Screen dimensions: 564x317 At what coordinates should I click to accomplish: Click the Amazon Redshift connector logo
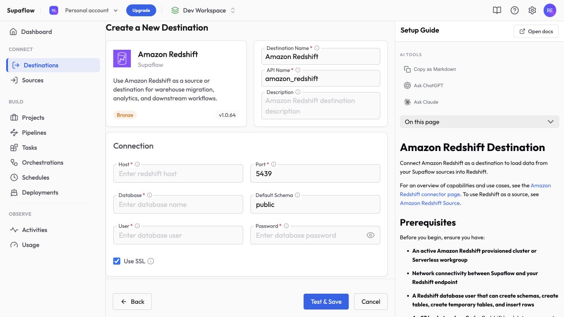[122, 59]
